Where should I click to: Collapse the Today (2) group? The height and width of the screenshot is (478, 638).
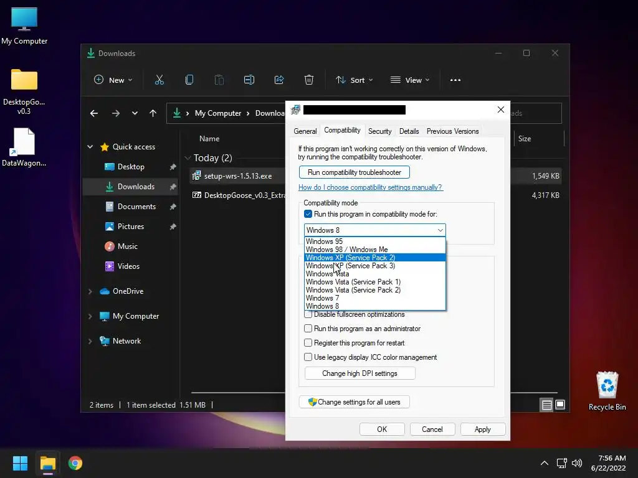[x=188, y=158]
